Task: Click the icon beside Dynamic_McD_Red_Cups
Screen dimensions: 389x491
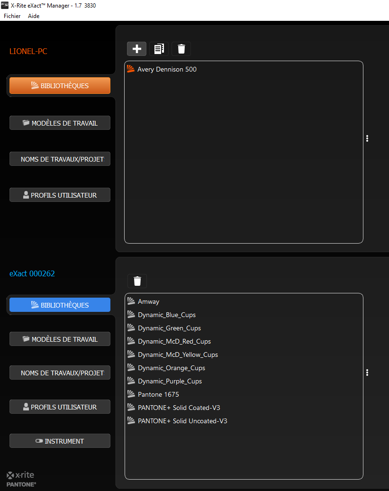Action: pos(131,341)
